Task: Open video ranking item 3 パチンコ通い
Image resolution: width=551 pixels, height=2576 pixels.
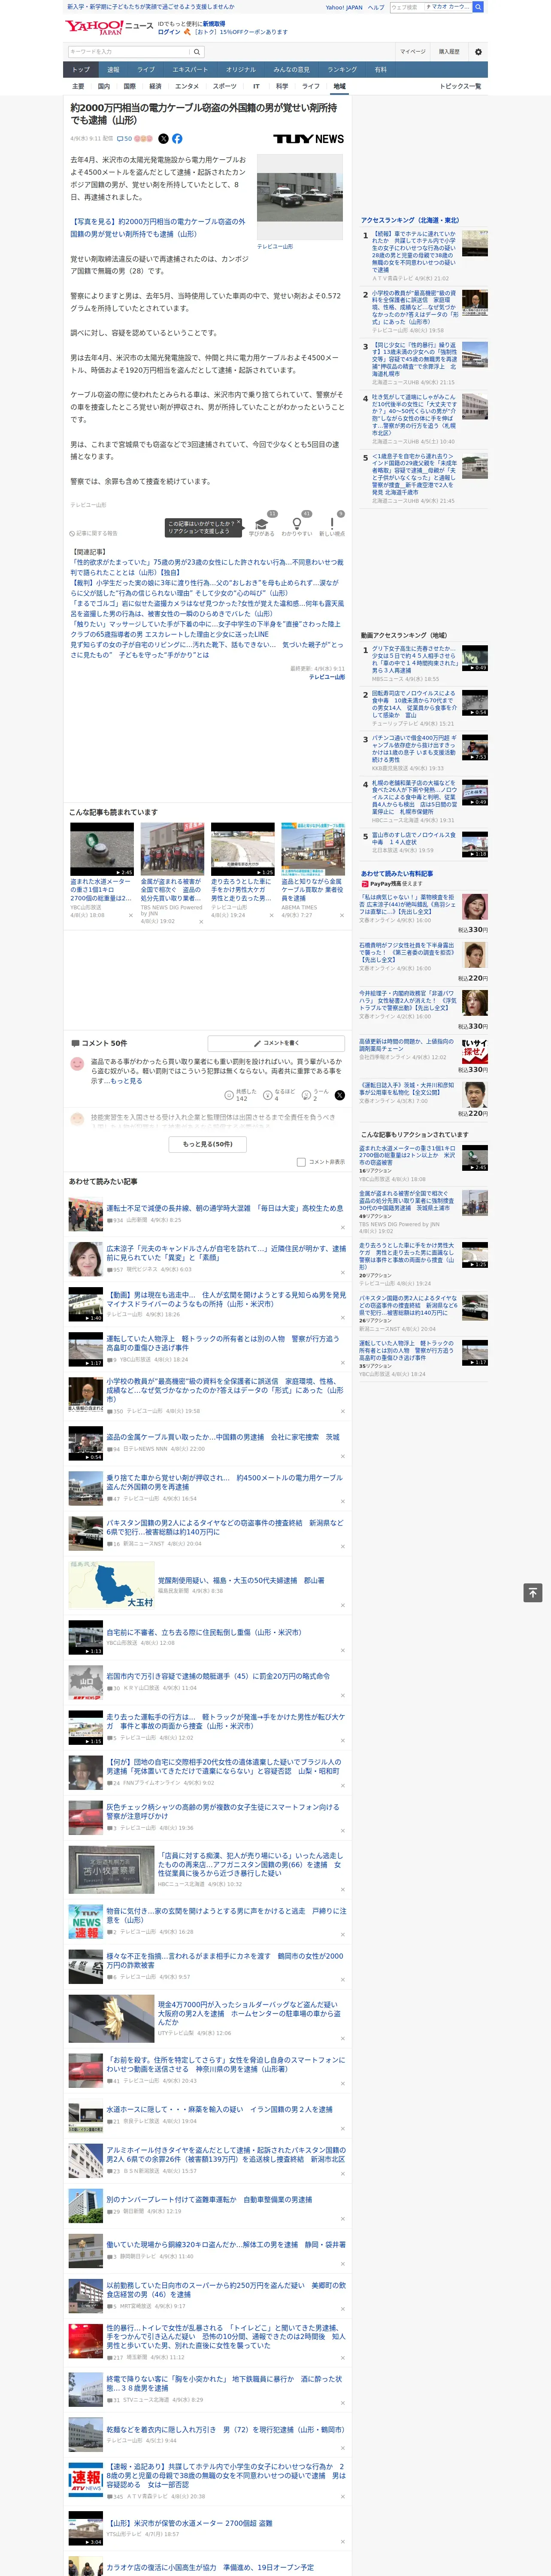Action: [x=414, y=749]
